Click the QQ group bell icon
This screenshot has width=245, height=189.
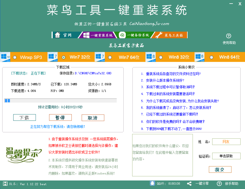click(x=152, y=183)
